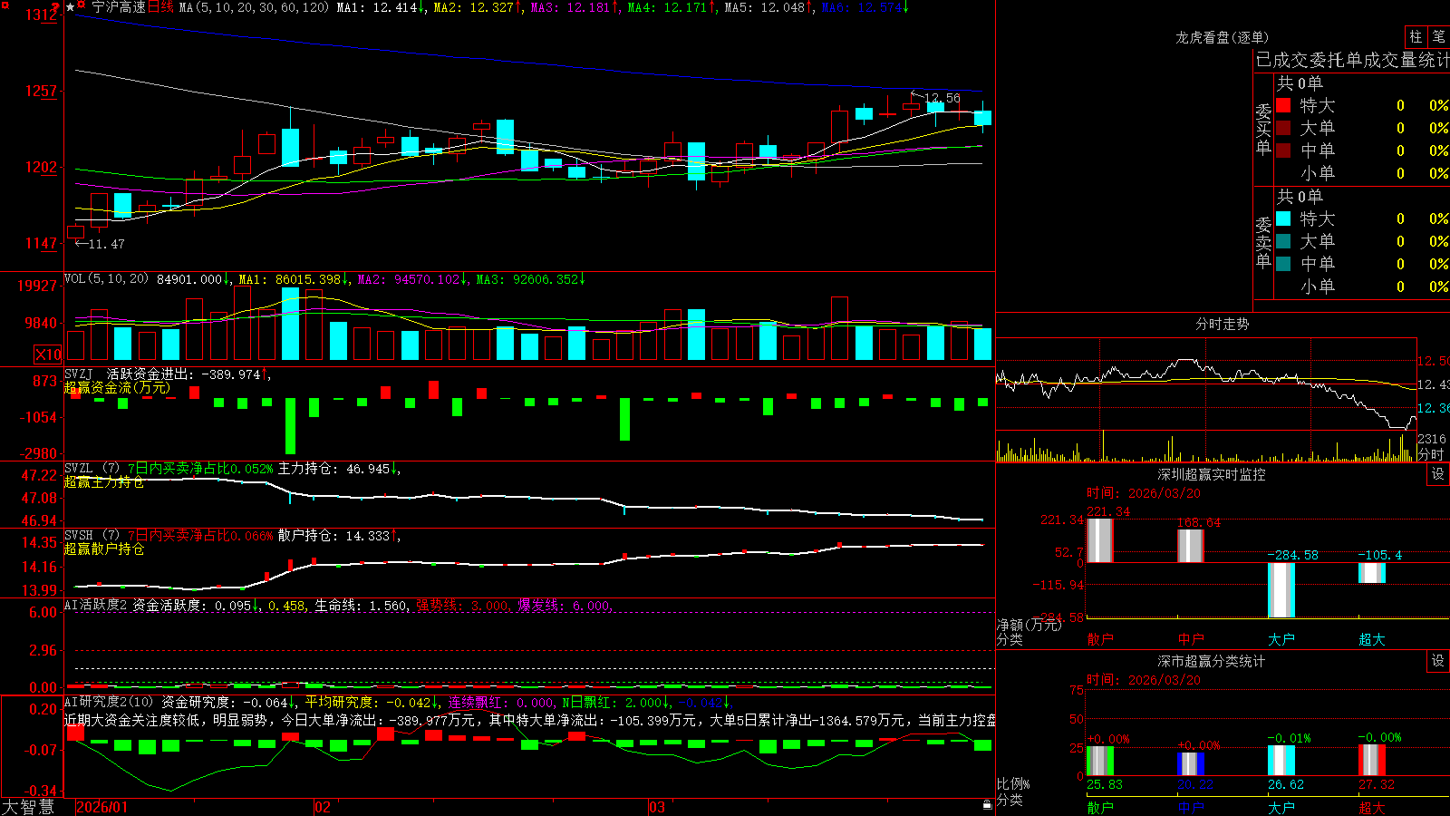1450x816 pixels.
Task: Open 设 settings for 深市超赢分类统计
Action: (x=1438, y=661)
